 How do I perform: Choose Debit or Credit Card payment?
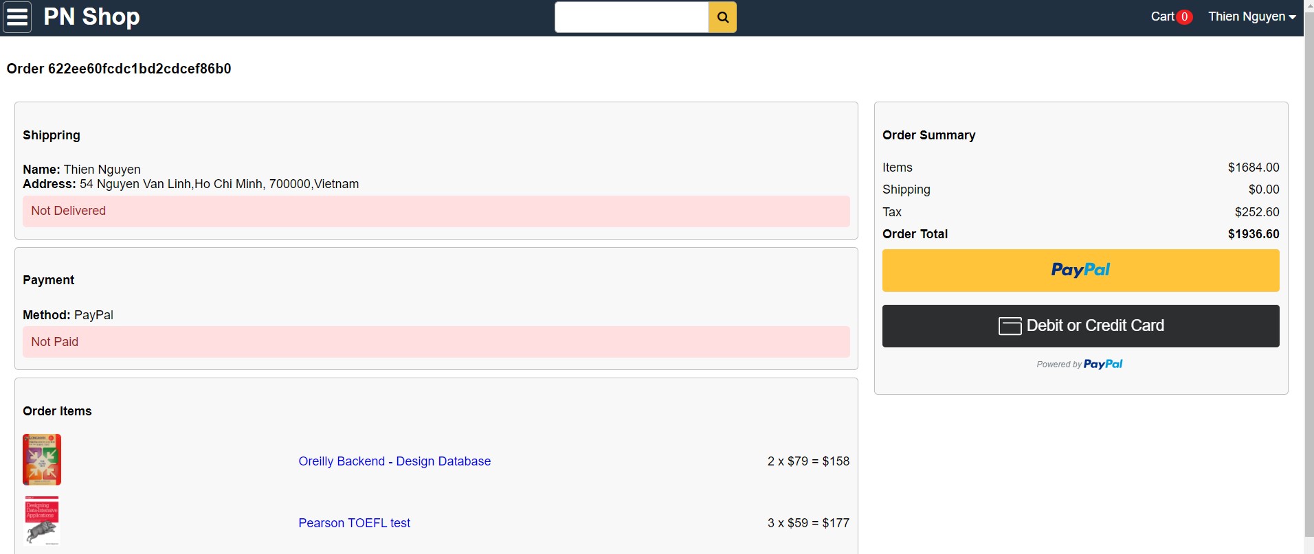pyautogui.click(x=1080, y=326)
